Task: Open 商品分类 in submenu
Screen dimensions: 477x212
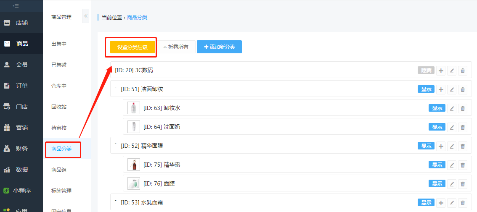Action: pos(61,149)
